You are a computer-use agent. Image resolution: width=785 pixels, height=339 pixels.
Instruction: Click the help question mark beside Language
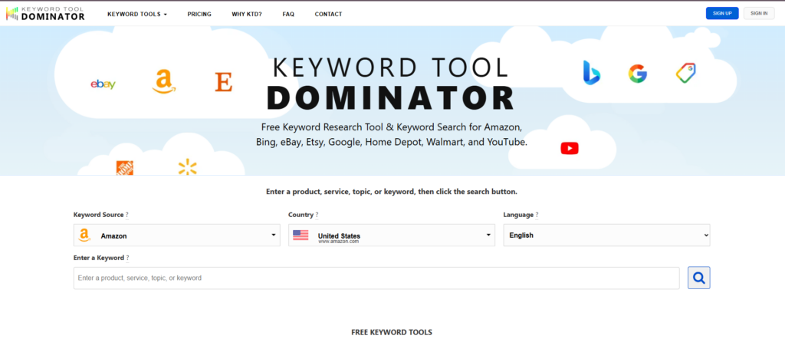(537, 215)
